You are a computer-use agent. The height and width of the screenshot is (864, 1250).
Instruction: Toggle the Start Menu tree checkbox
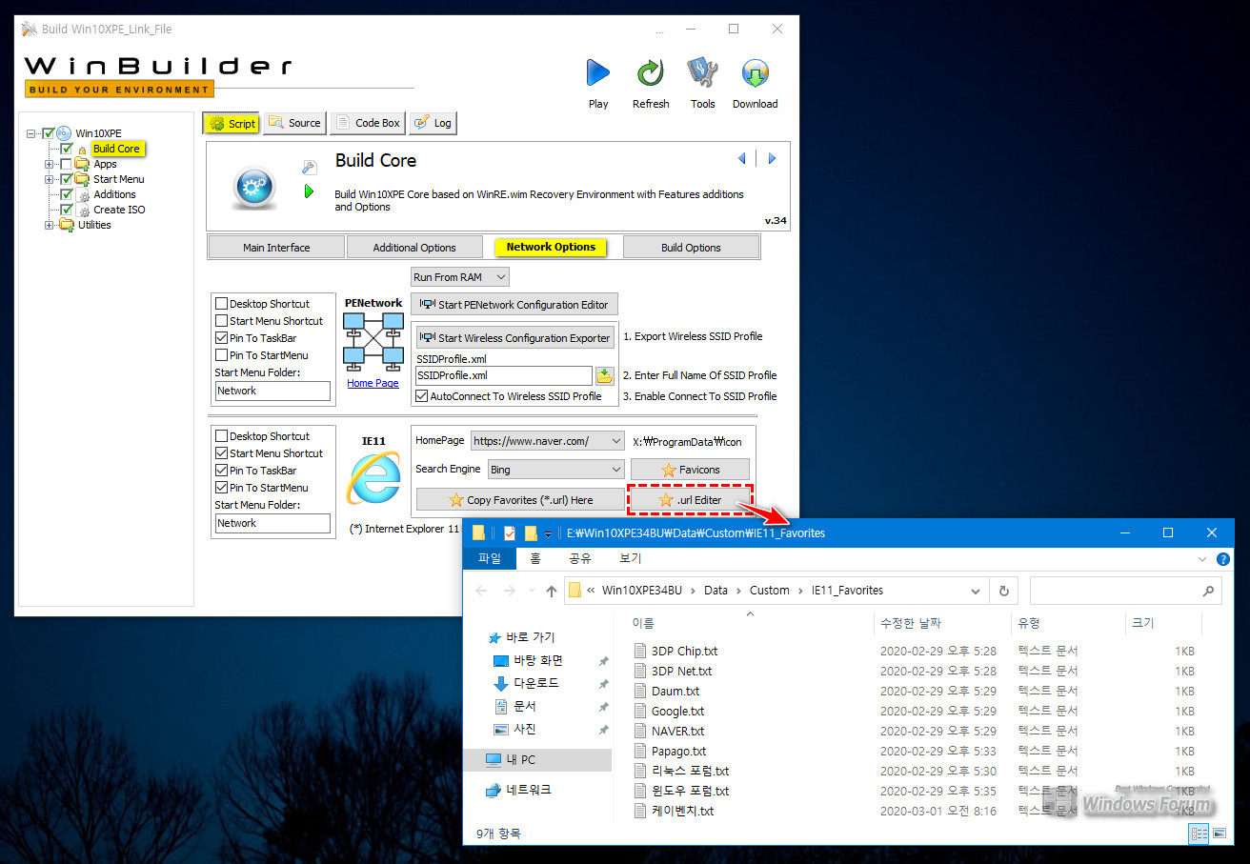(67, 179)
